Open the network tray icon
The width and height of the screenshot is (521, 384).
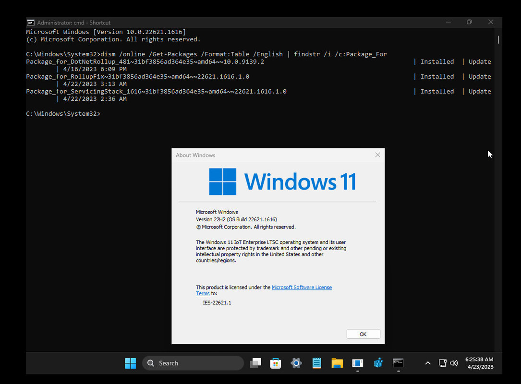443,363
